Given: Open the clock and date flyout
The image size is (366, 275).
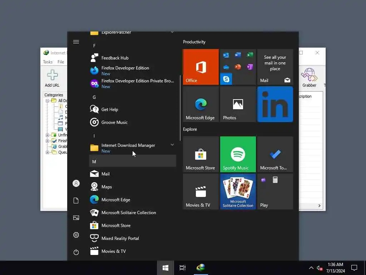Looking at the screenshot, I should 335,268.
